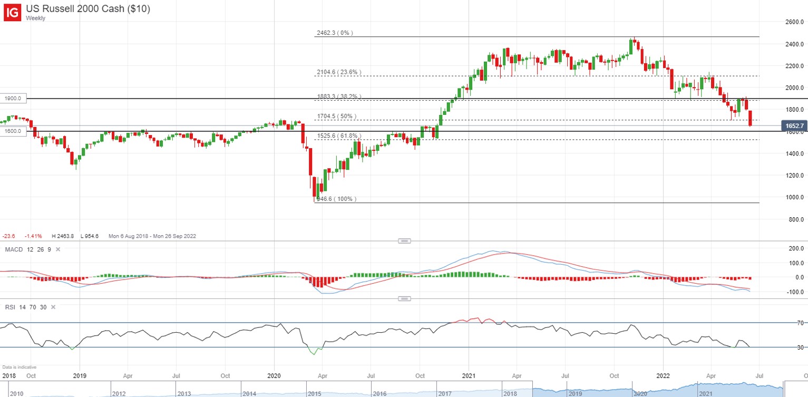Click 2014 in the bottom navigator timeline

248,393
